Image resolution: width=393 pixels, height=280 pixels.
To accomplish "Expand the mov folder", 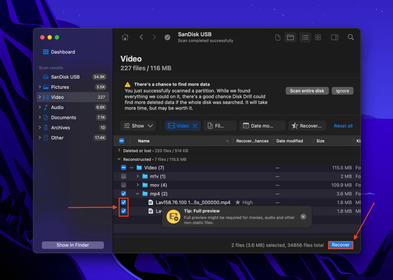I will click(138, 185).
